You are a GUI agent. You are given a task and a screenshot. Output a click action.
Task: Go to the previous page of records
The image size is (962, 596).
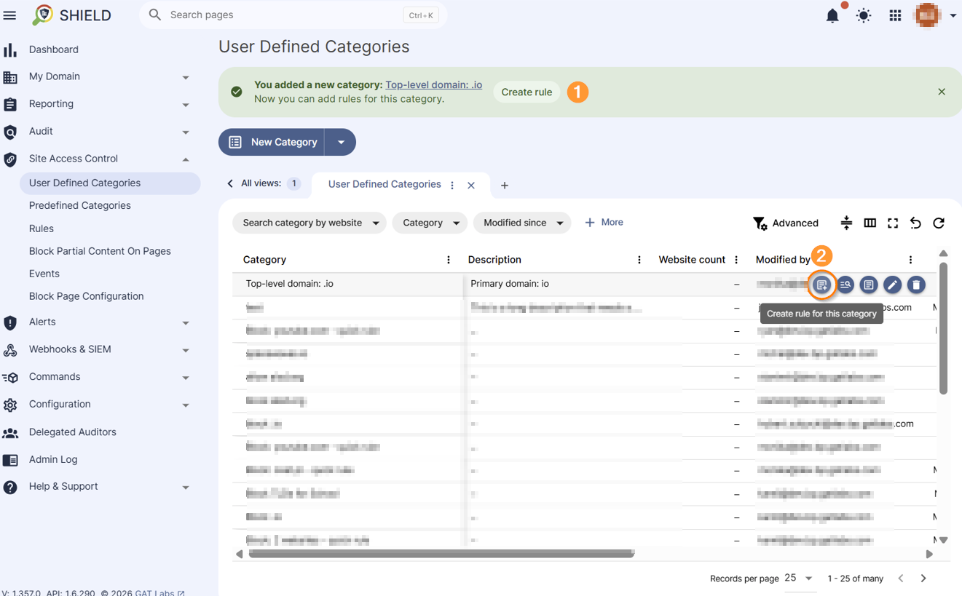[901, 578]
